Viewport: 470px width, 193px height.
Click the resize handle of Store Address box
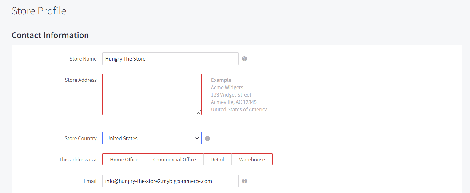[x=199, y=112]
